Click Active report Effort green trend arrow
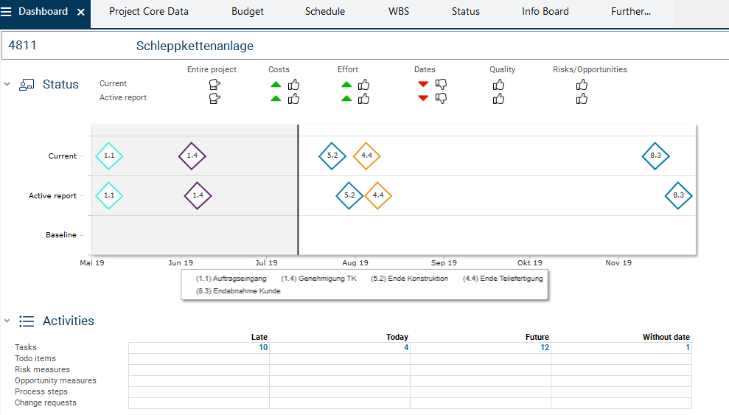This screenshot has width=729, height=415. [346, 99]
